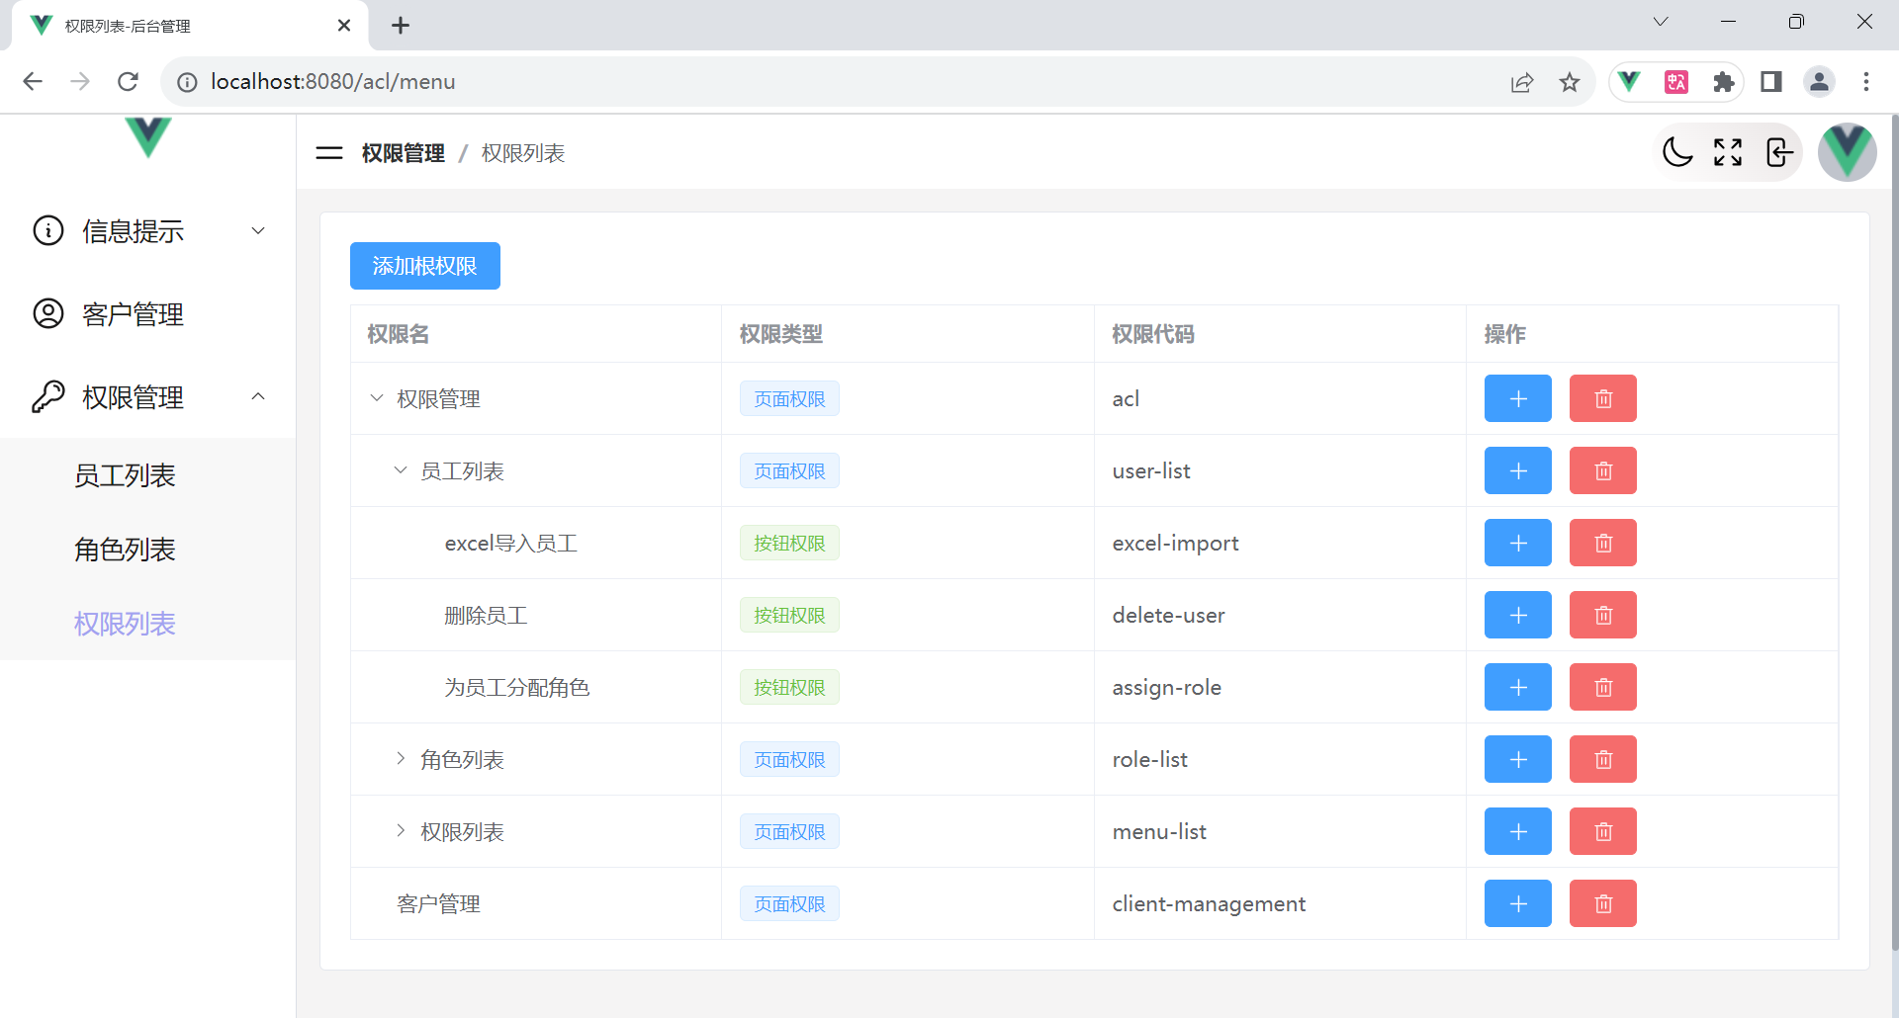Add child permission to role-list row
1899x1018 pixels.
click(x=1518, y=759)
